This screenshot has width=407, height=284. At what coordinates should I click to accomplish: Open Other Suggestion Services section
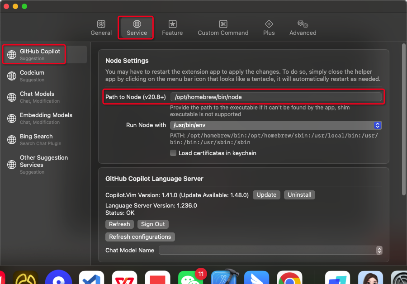(x=45, y=165)
